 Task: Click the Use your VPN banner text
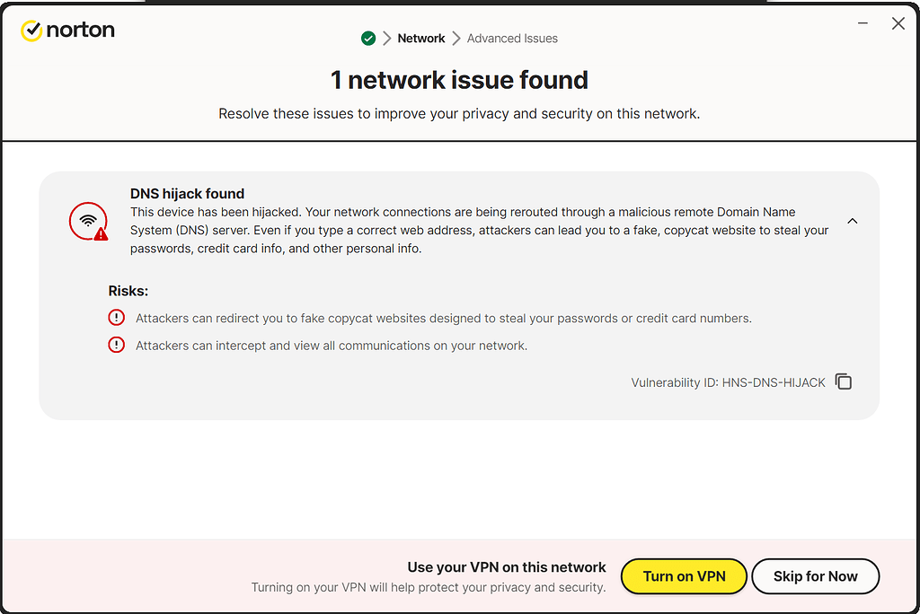coord(507,567)
